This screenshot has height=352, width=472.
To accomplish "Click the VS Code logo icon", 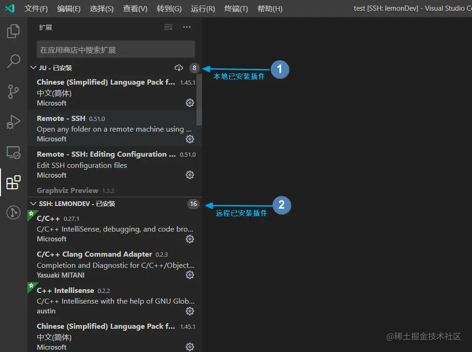I will click(x=10, y=8).
